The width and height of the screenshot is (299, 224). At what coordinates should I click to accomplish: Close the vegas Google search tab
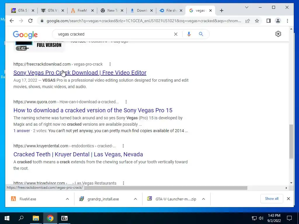point(211,10)
